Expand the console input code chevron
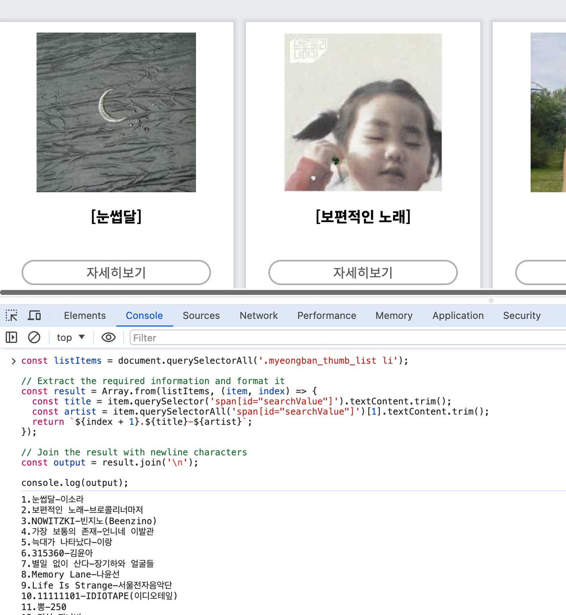This screenshot has height=615, width=566. point(13,361)
